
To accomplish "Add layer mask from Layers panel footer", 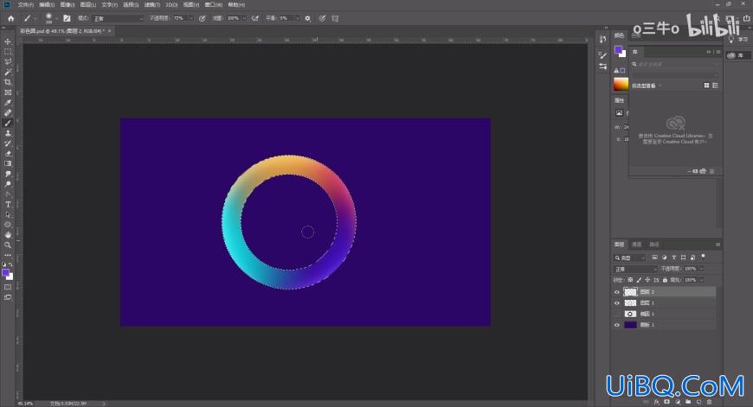I will 667,402.
